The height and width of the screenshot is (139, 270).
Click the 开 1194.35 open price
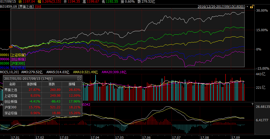pyautogui.click(x=72, y=2)
